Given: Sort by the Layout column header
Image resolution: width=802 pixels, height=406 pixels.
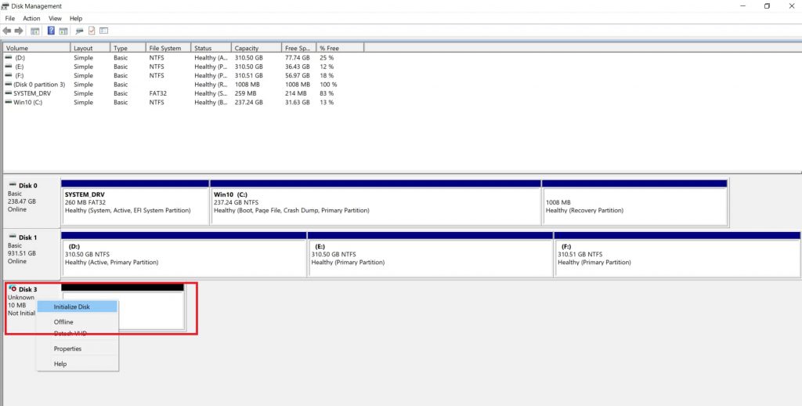Looking at the screenshot, I should pyautogui.click(x=90, y=48).
